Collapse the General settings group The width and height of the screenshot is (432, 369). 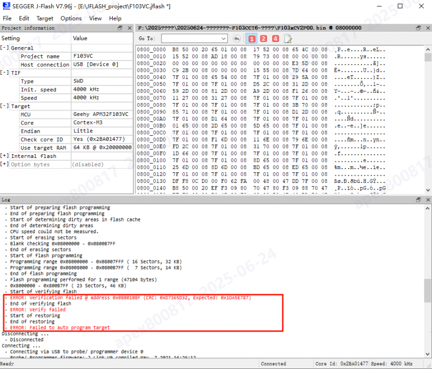tap(5, 48)
